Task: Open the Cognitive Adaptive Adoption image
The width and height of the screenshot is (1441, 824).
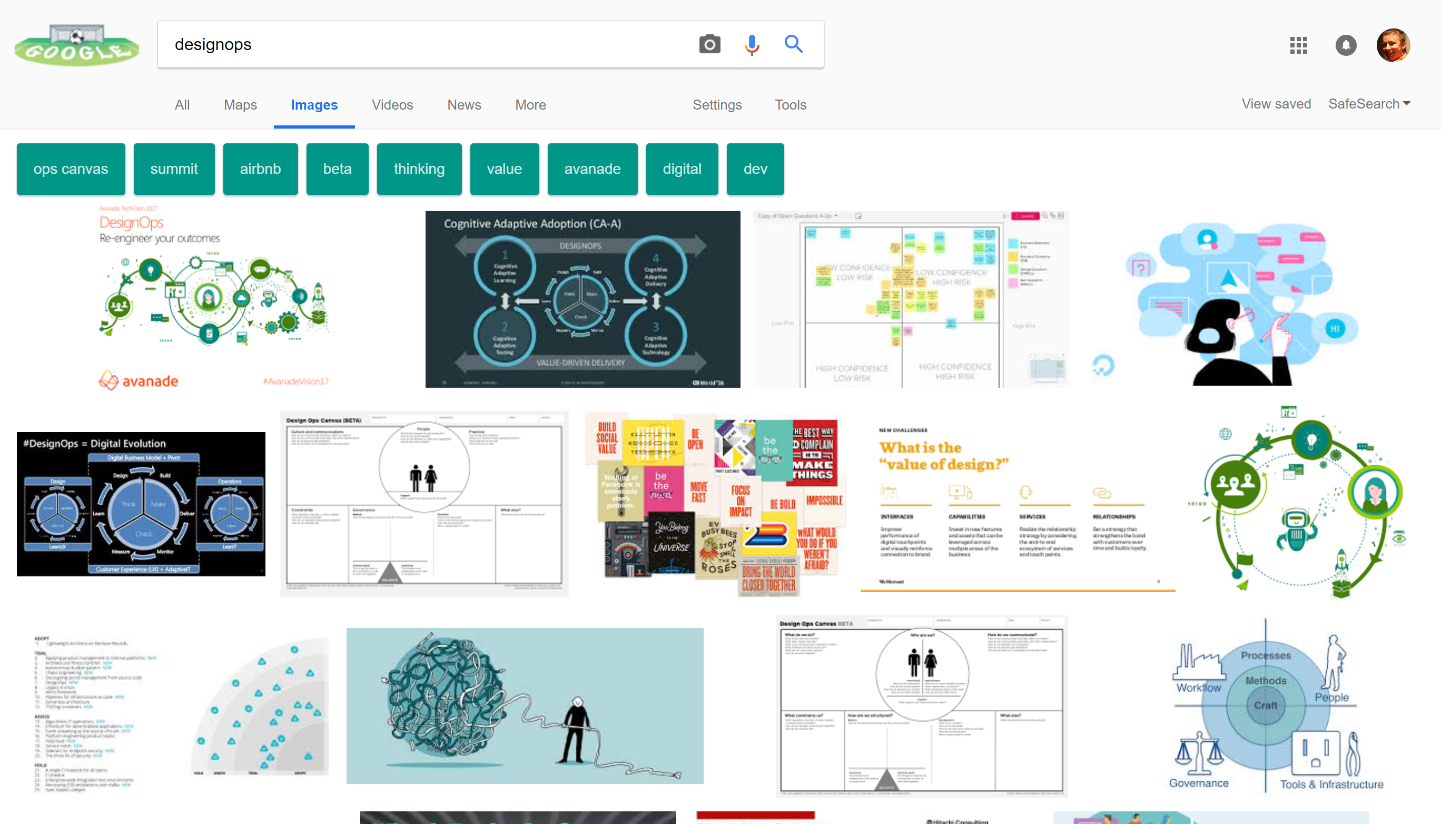Action: pyautogui.click(x=582, y=299)
